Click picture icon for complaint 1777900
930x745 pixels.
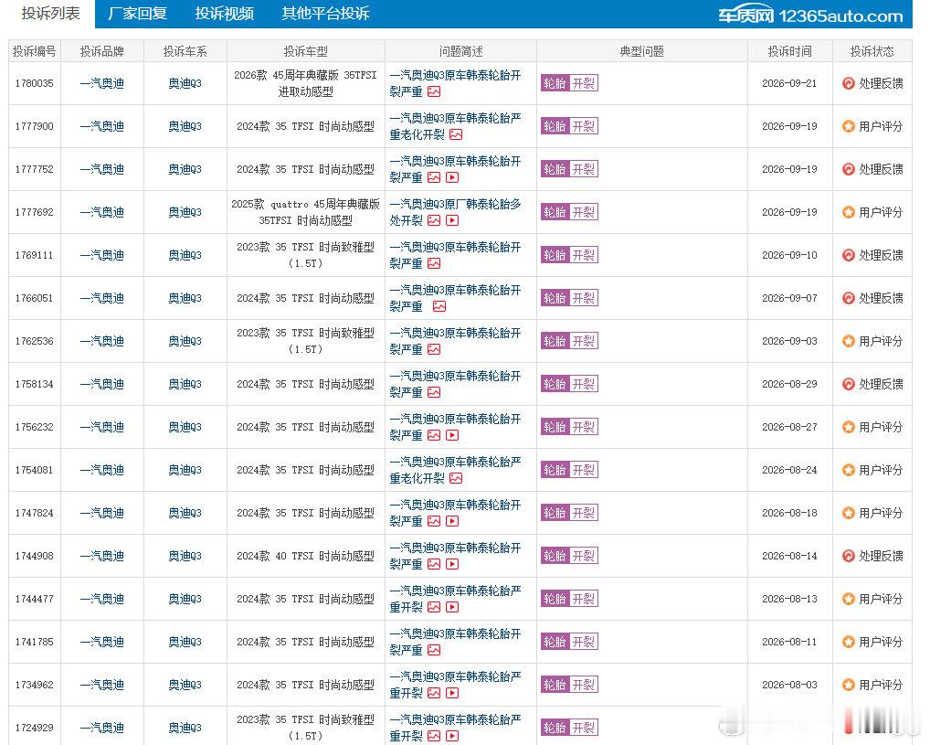pos(456,134)
